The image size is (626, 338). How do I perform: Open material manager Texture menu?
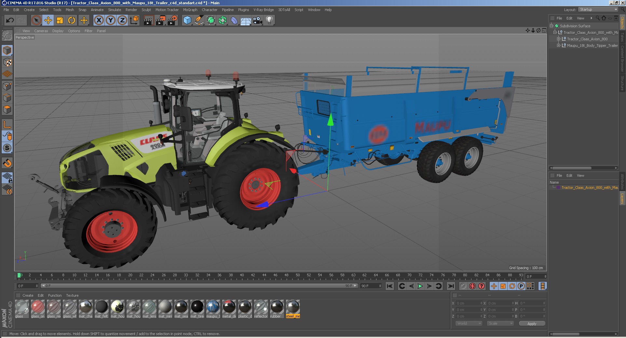[72, 295]
